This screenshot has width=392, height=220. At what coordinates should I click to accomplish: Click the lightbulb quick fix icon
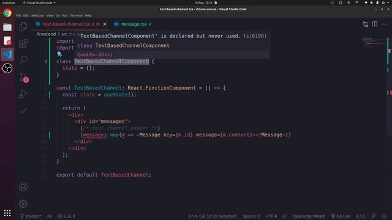coord(59,54)
